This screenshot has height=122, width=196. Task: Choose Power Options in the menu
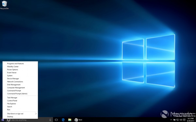point(20,70)
